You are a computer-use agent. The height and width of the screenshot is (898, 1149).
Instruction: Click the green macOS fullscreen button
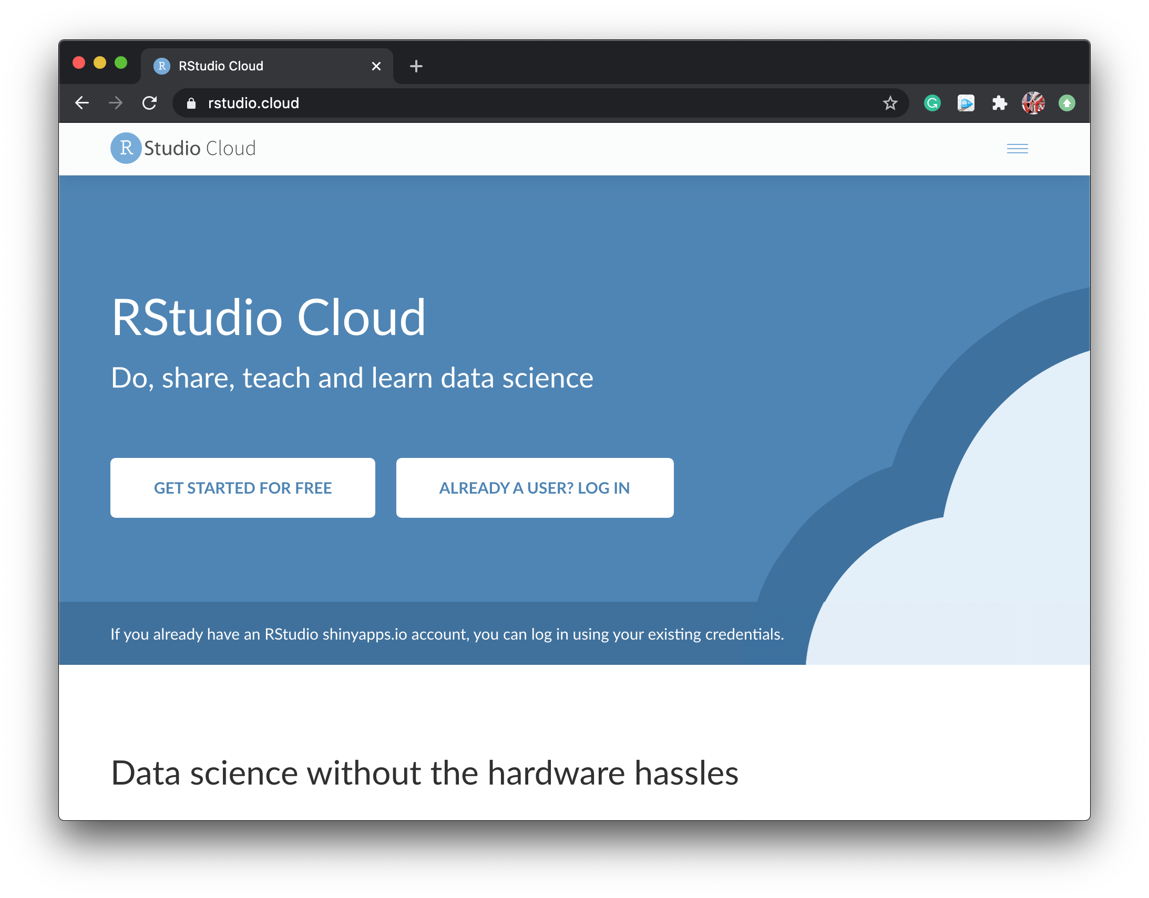pos(121,63)
